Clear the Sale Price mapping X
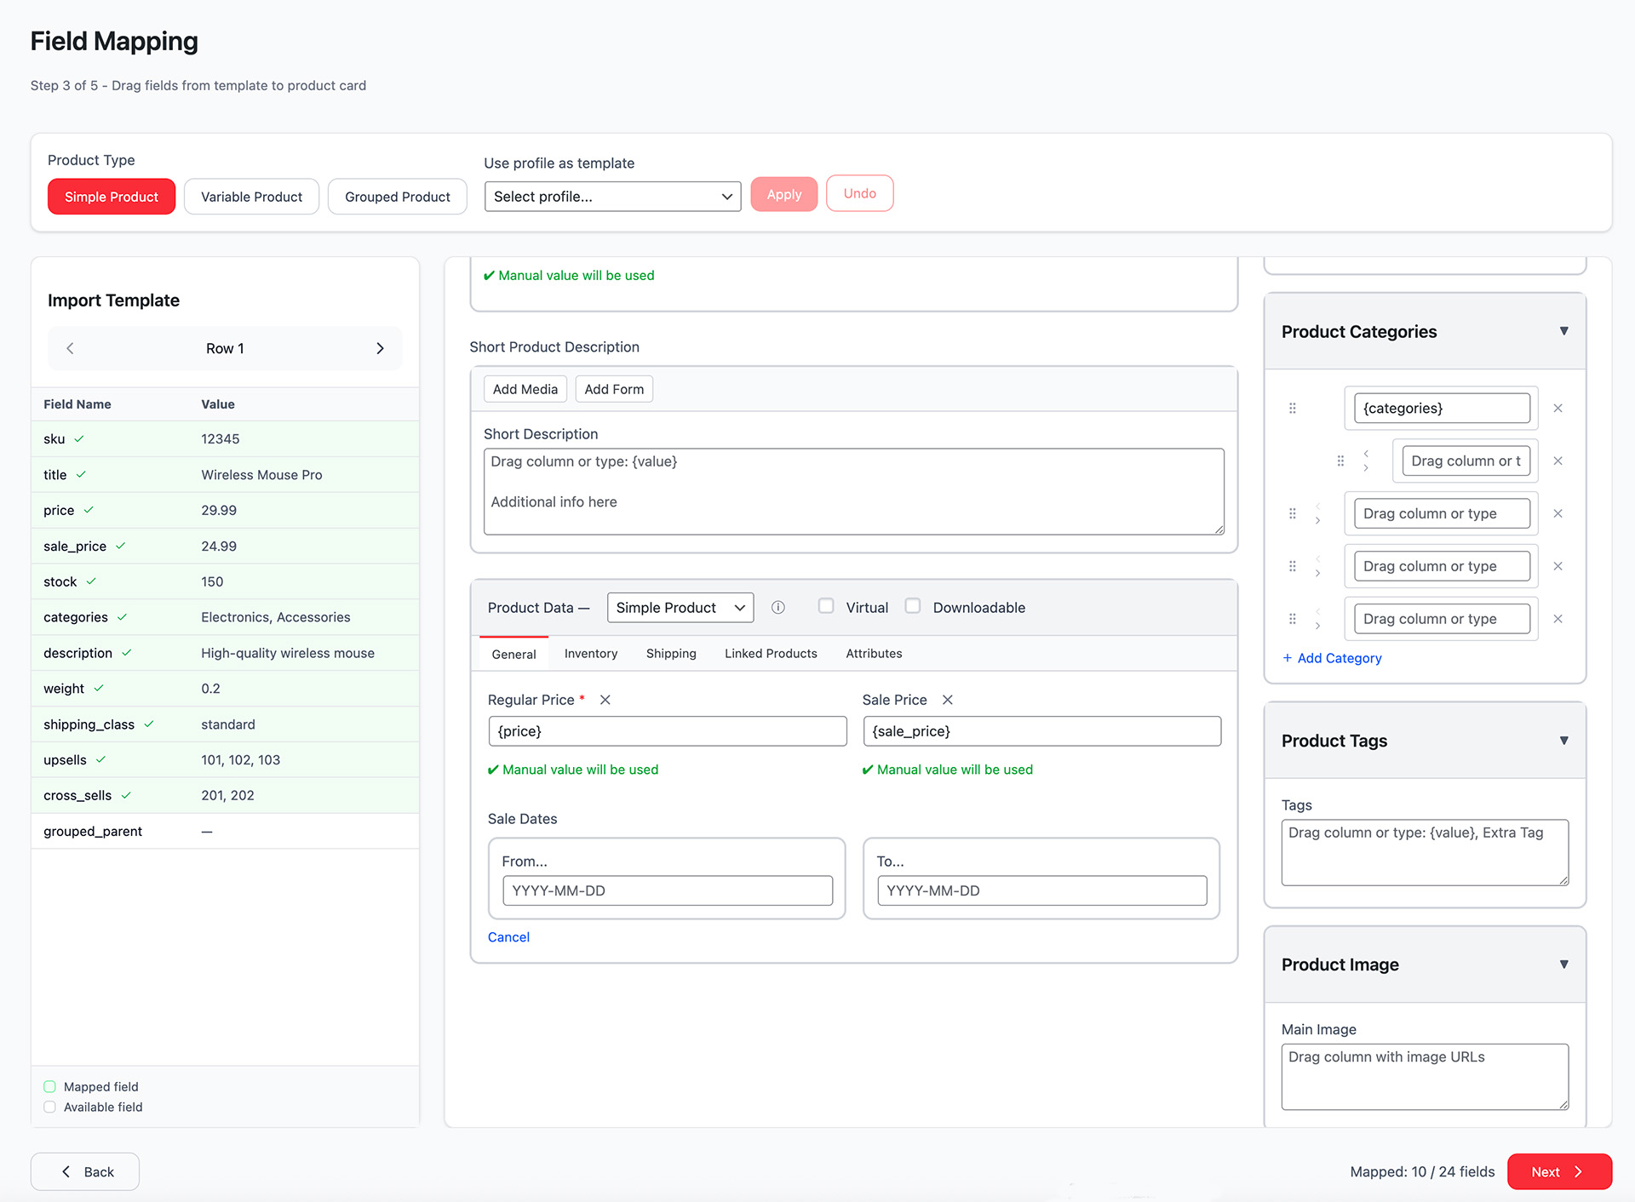This screenshot has width=1635, height=1202. point(948,700)
